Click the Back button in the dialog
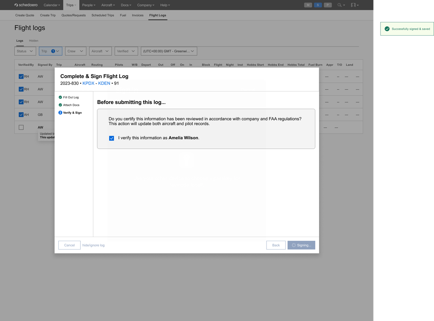The image size is (434, 321). pos(276,245)
